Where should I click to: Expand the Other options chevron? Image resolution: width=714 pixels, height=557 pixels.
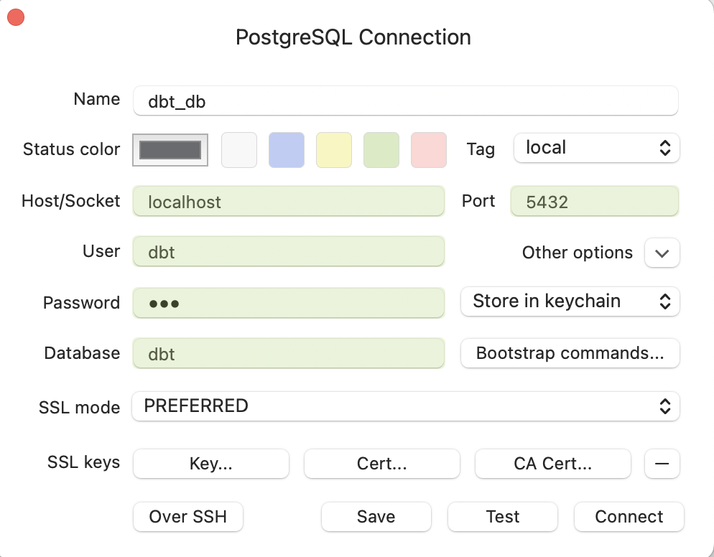662,253
